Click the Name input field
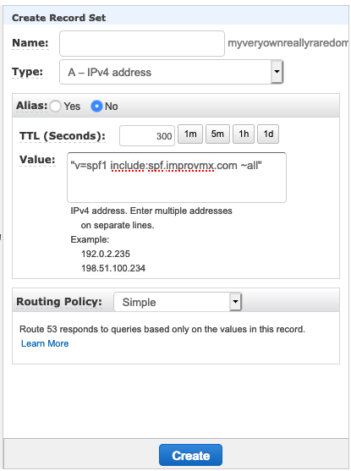The height and width of the screenshot is (471, 351). point(142,43)
